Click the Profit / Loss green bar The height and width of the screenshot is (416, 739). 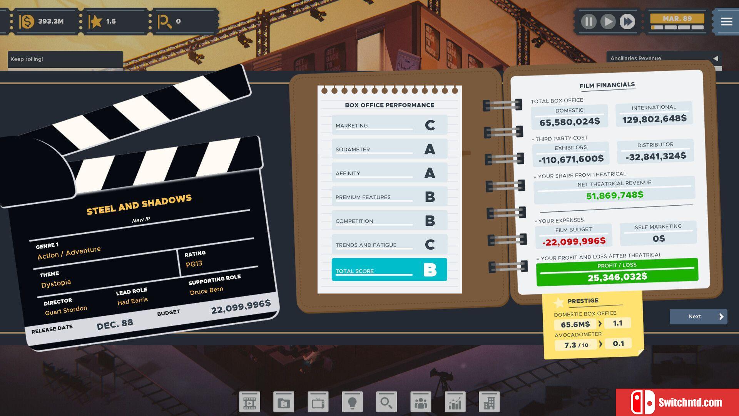[617, 272]
